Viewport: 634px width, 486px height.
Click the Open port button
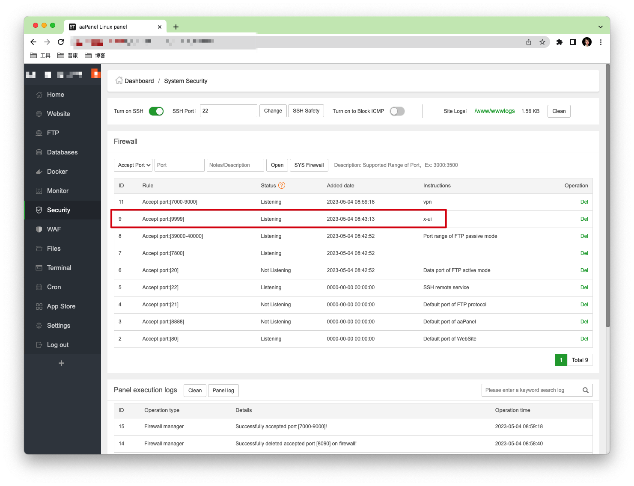click(277, 165)
